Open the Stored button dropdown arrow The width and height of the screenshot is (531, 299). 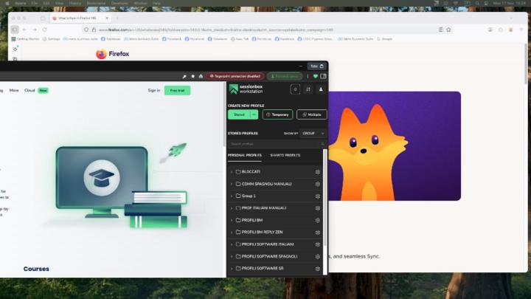[254, 114]
